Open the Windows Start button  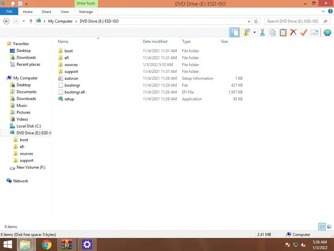click(x=8, y=244)
